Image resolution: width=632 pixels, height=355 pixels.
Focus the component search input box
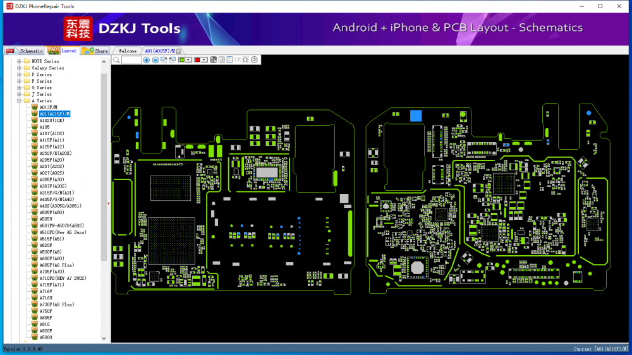(x=131, y=60)
